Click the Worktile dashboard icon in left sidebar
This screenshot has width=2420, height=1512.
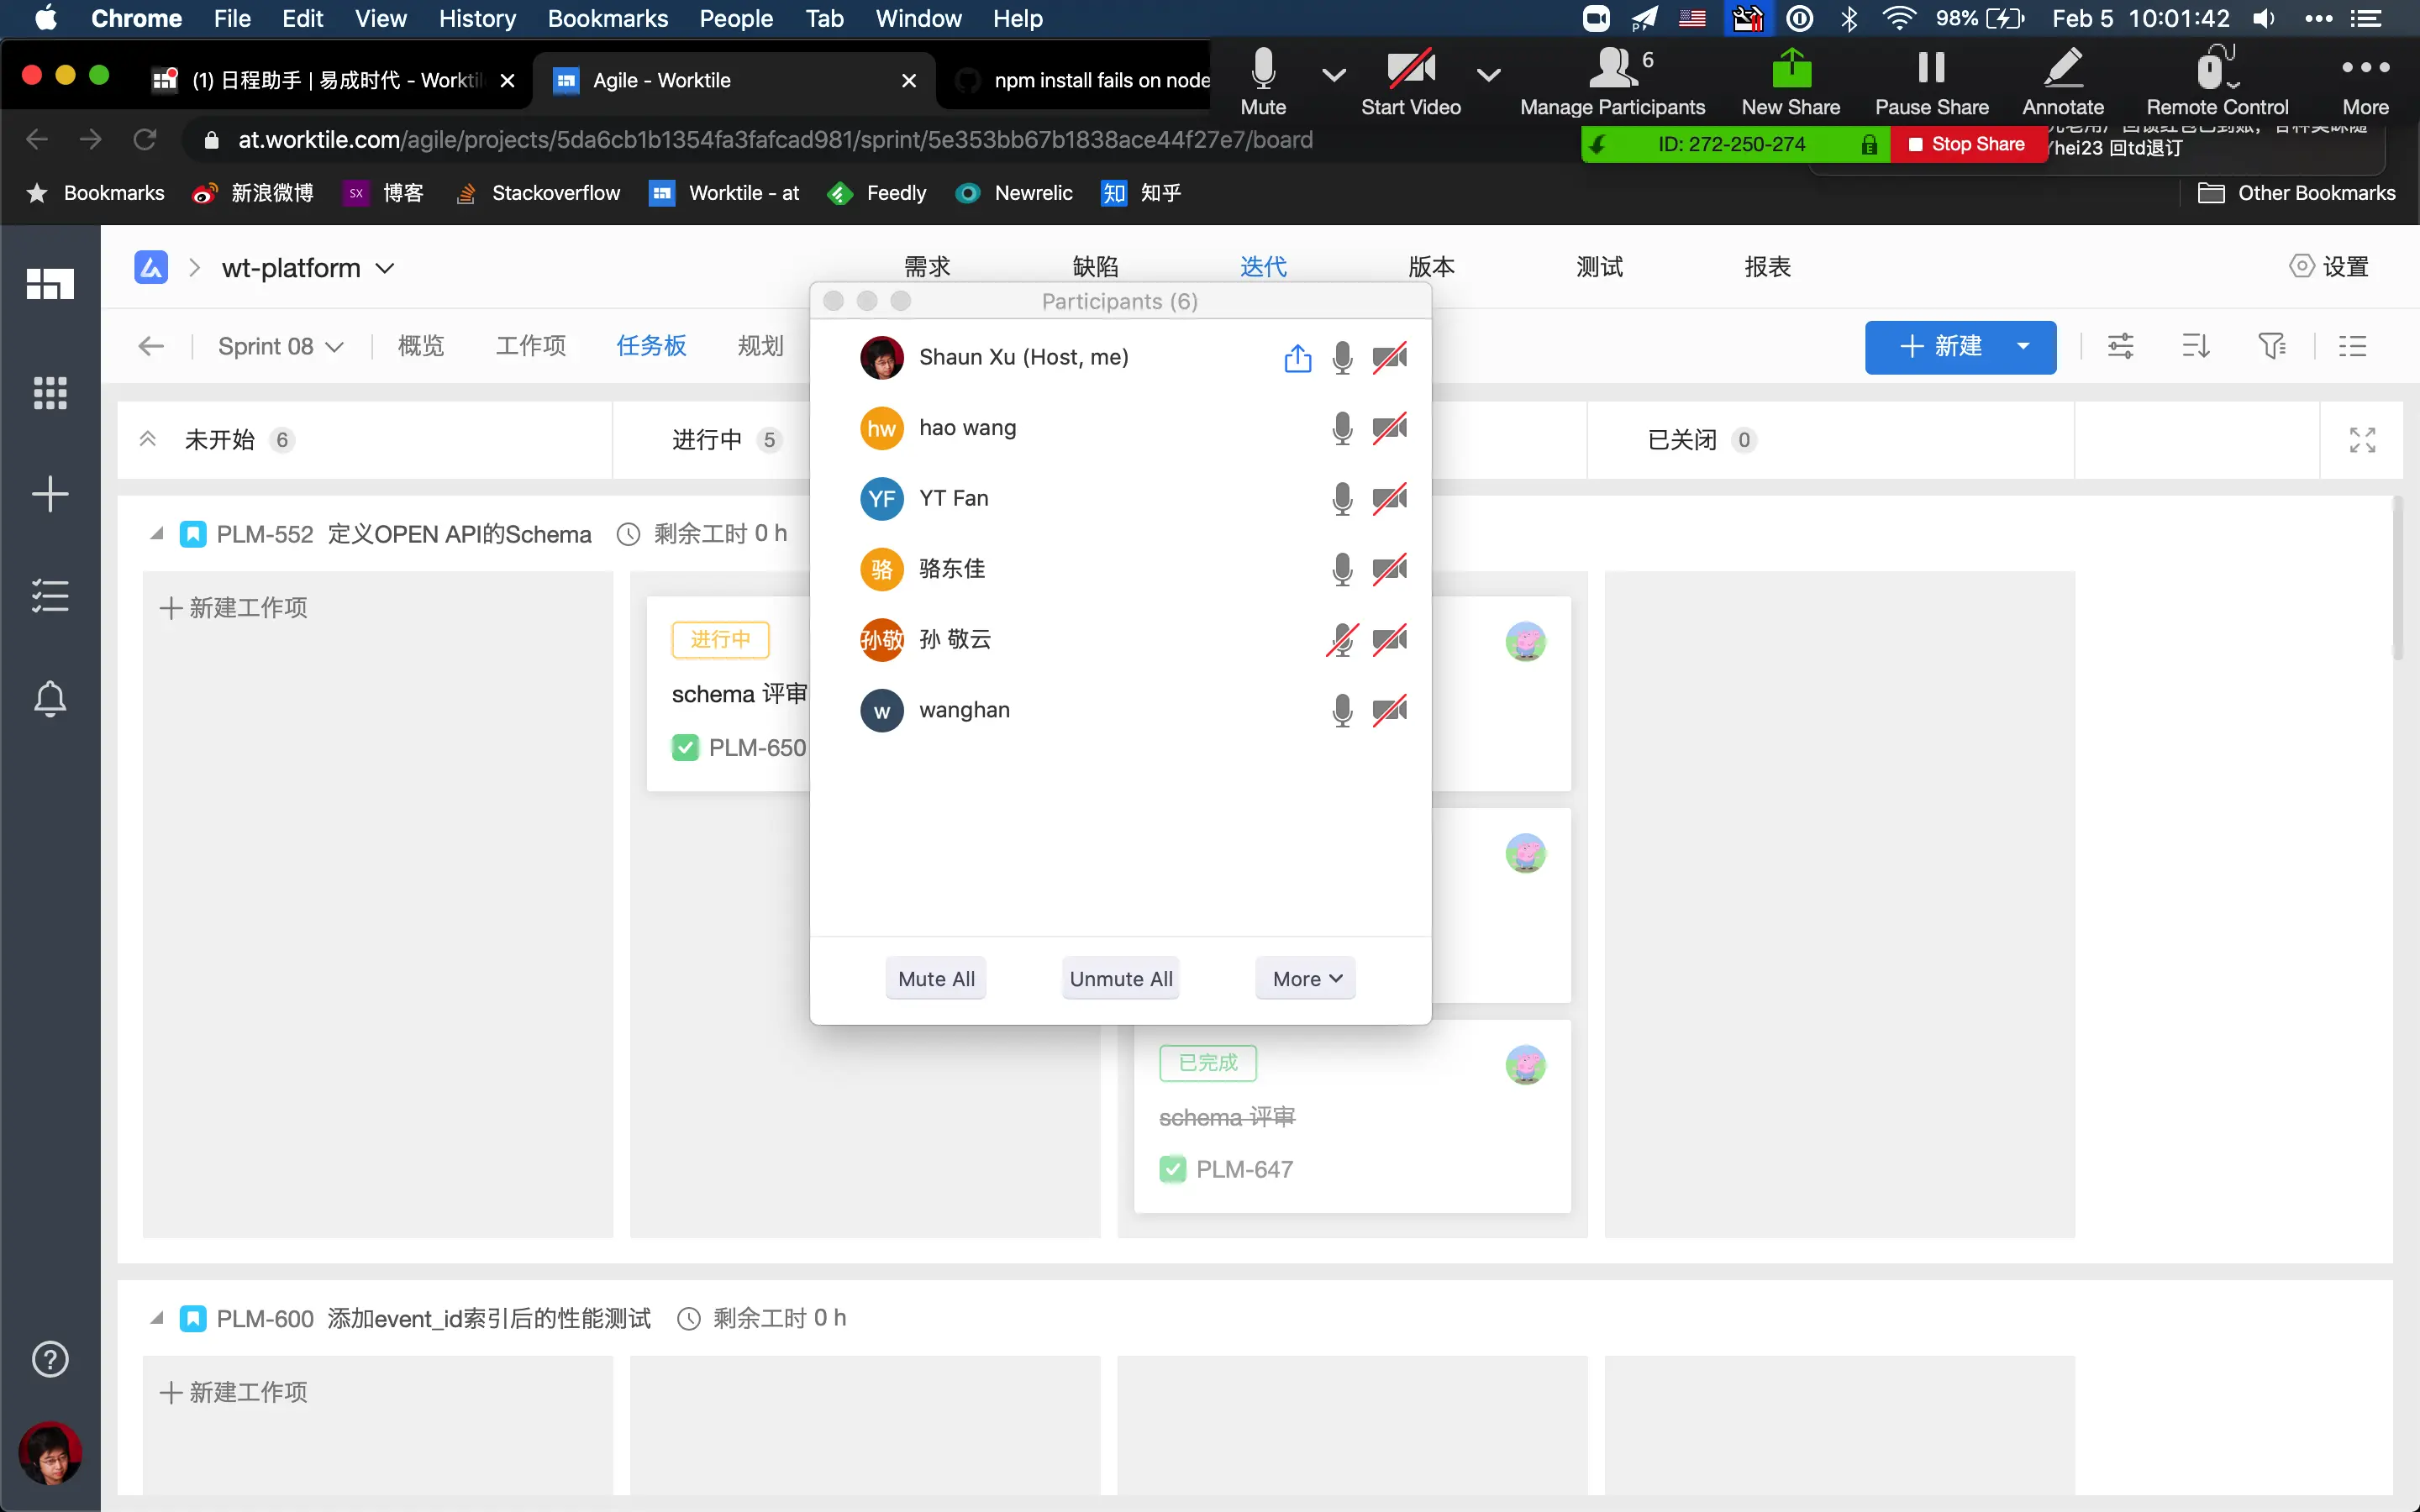click(50, 284)
